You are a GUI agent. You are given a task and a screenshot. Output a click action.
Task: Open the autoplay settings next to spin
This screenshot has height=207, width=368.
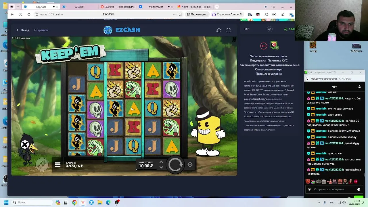pos(190,165)
